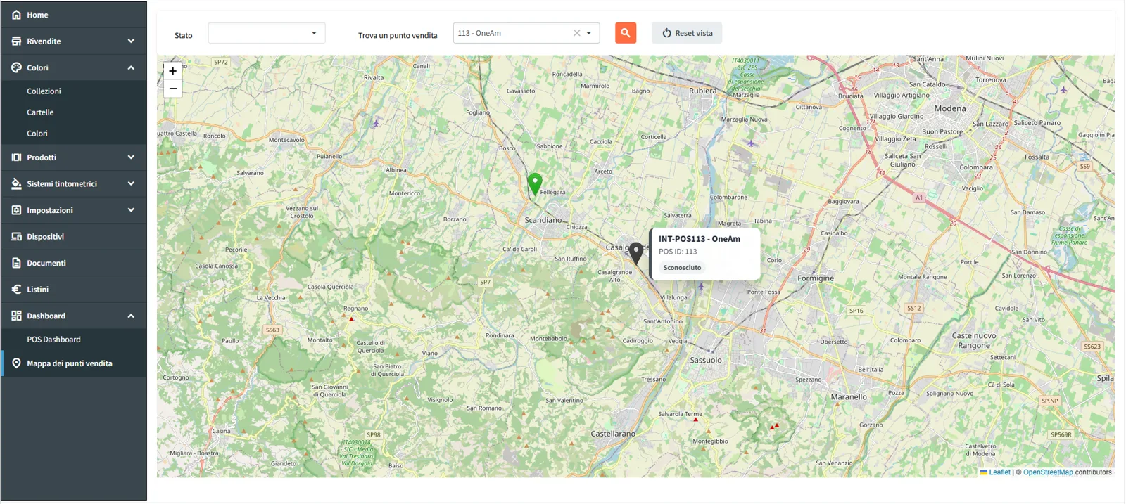Clear the 113 - OneAm selection
The width and height of the screenshot is (1126, 504).
tap(577, 33)
